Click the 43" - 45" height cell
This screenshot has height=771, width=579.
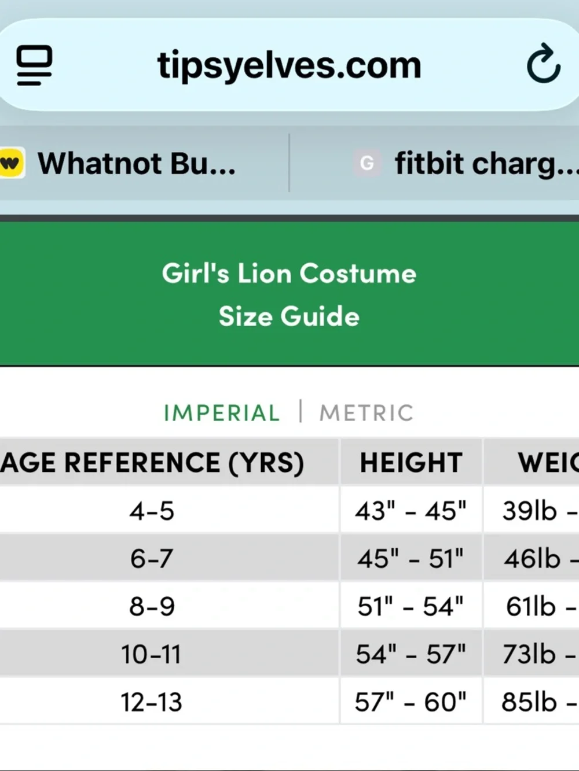coord(411,510)
